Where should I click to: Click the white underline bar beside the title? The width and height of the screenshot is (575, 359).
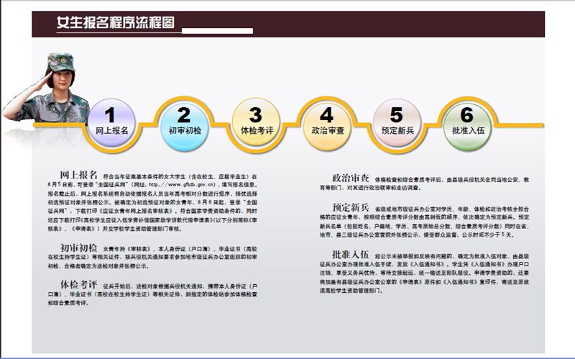[x=217, y=31]
